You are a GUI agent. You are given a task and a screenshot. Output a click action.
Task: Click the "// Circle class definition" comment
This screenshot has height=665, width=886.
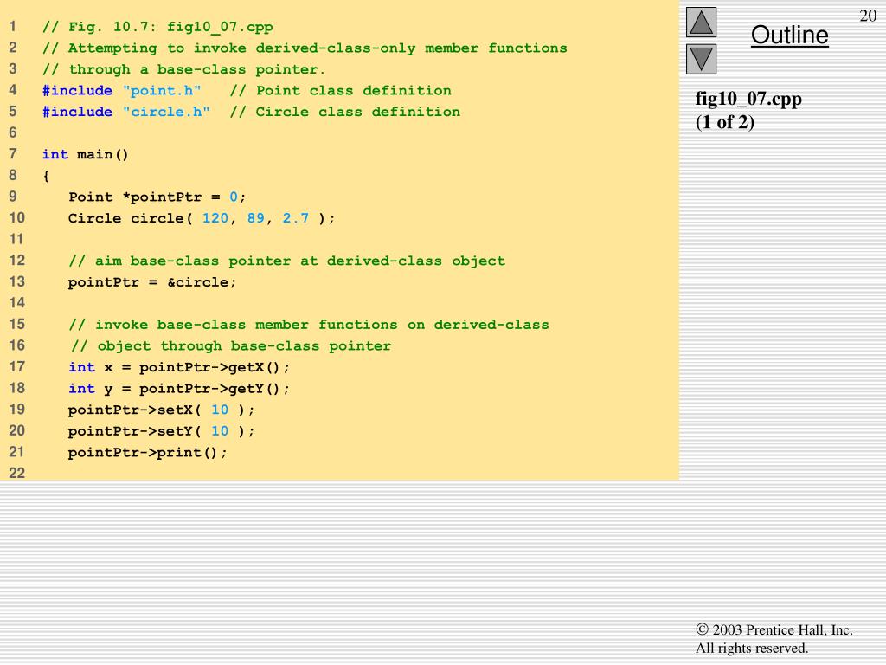(344, 112)
